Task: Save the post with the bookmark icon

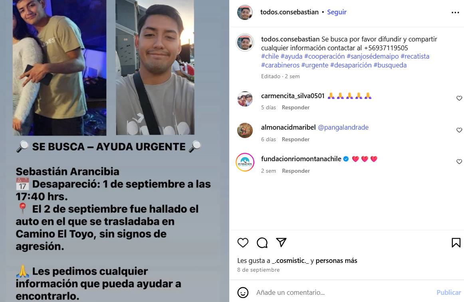Action: 456,243
